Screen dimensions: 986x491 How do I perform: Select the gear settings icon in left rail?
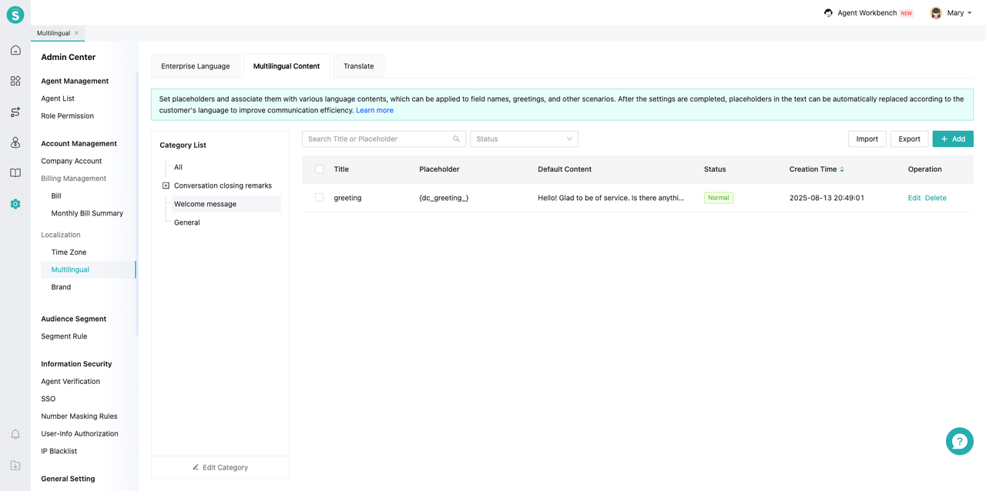tap(15, 204)
